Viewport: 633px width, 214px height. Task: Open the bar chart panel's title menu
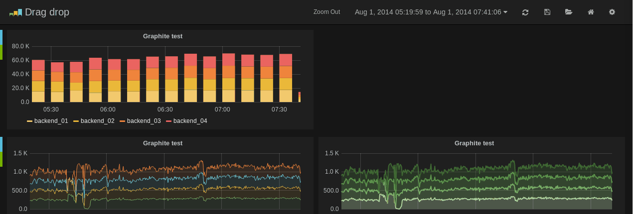(162, 36)
